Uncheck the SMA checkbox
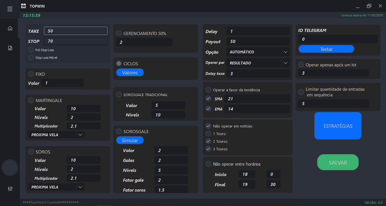Screen dimensions: 386x206 [x=208, y=99]
